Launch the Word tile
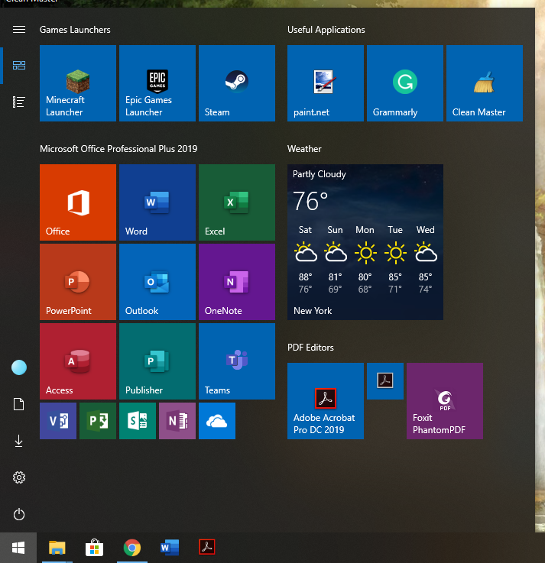545x563 pixels. point(157,202)
